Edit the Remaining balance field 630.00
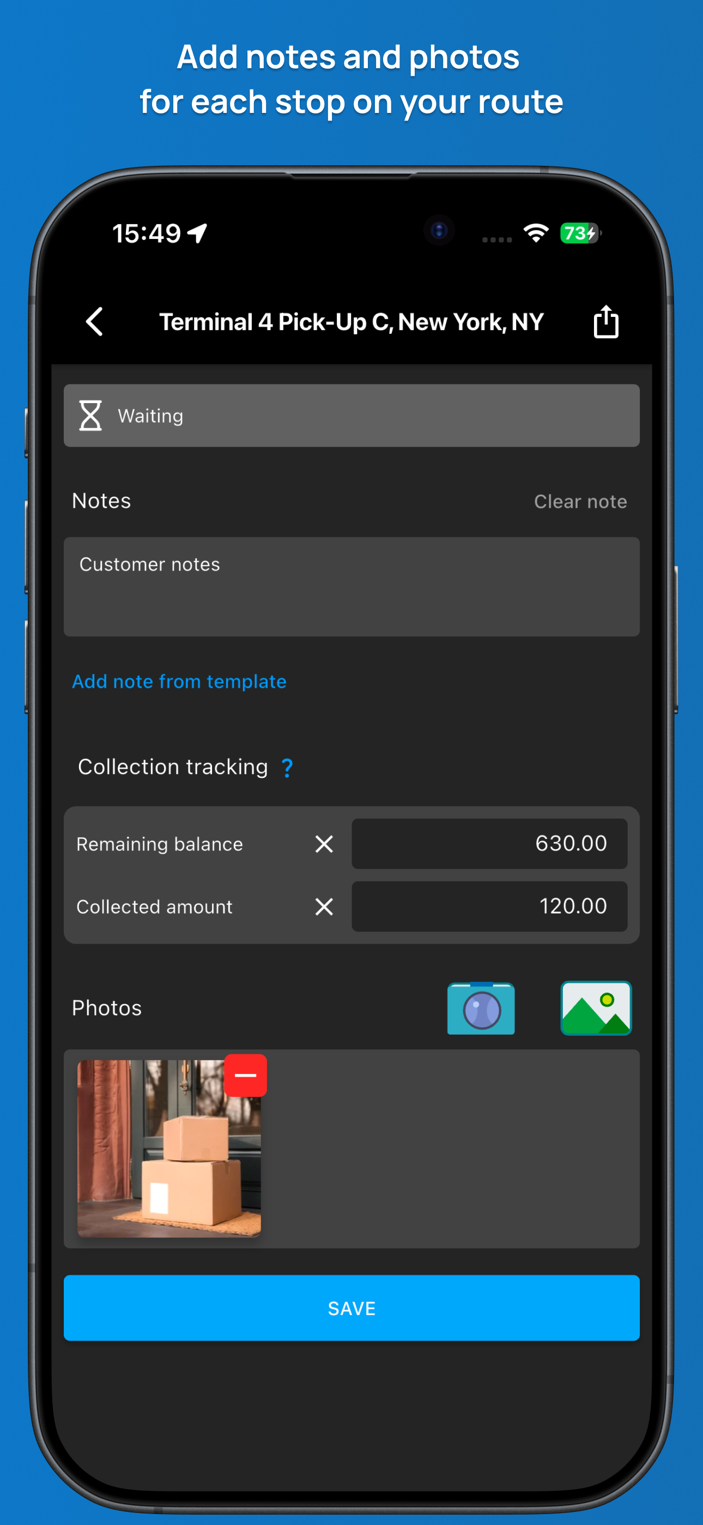This screenshot has width=703, height=1525. (489, 844)
